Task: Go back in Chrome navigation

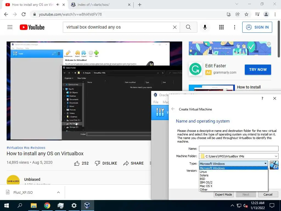Action: coord(6,14)
